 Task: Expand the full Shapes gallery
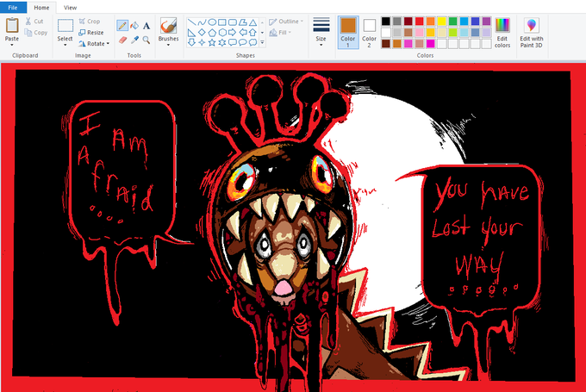coord(262,42)
